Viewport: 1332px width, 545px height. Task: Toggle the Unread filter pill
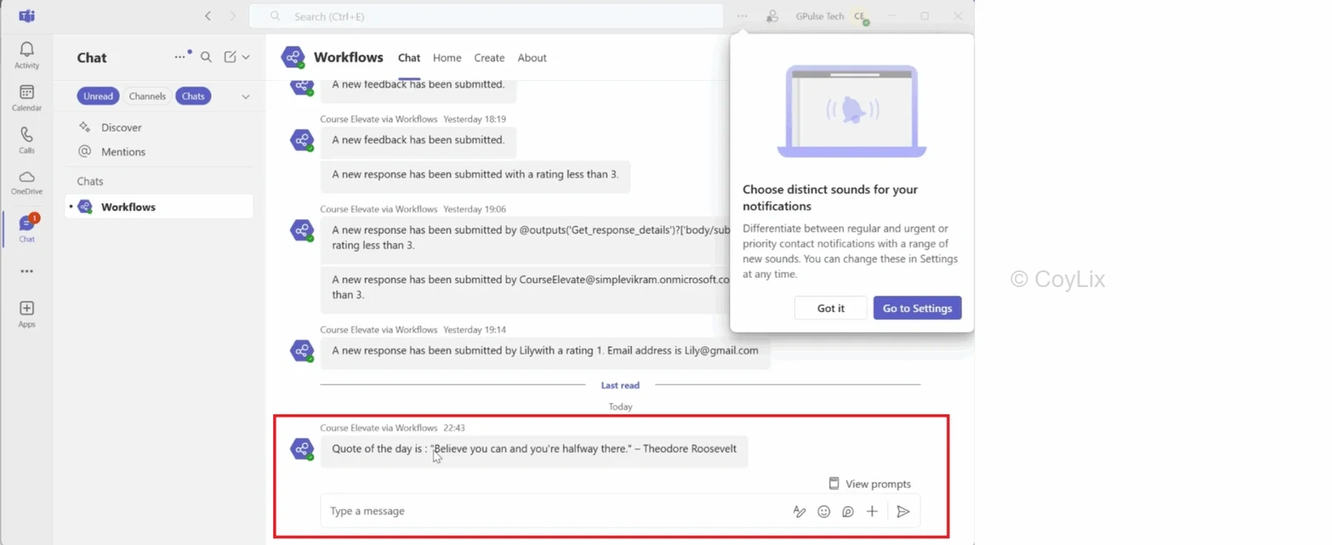(x=98, y=97)
